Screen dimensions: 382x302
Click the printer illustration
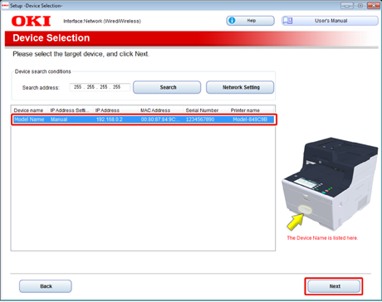[330, 184]
